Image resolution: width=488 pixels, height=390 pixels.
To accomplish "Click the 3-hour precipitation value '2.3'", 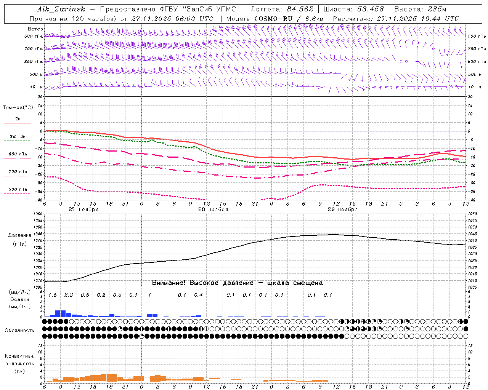I will (x=69, y=295).
